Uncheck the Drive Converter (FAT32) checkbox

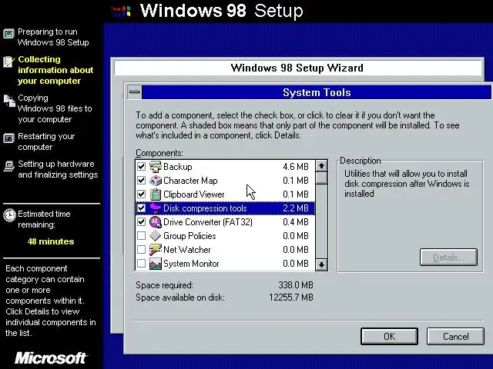pos(141,222)
